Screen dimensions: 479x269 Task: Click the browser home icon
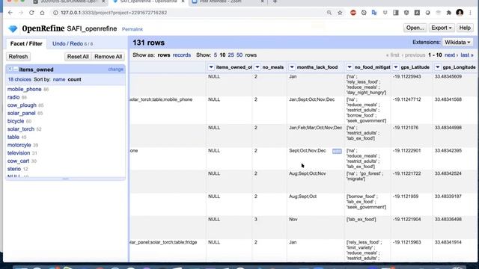pos(42,13)
